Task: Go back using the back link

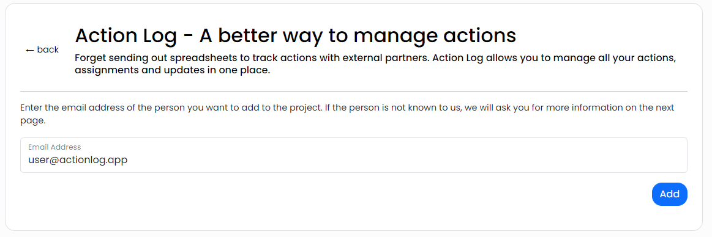Action: click(42, 49)
